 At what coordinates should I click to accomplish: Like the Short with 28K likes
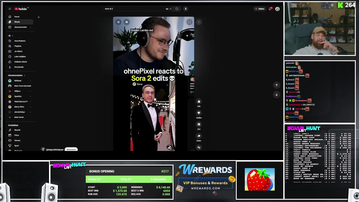click(199, 101)
